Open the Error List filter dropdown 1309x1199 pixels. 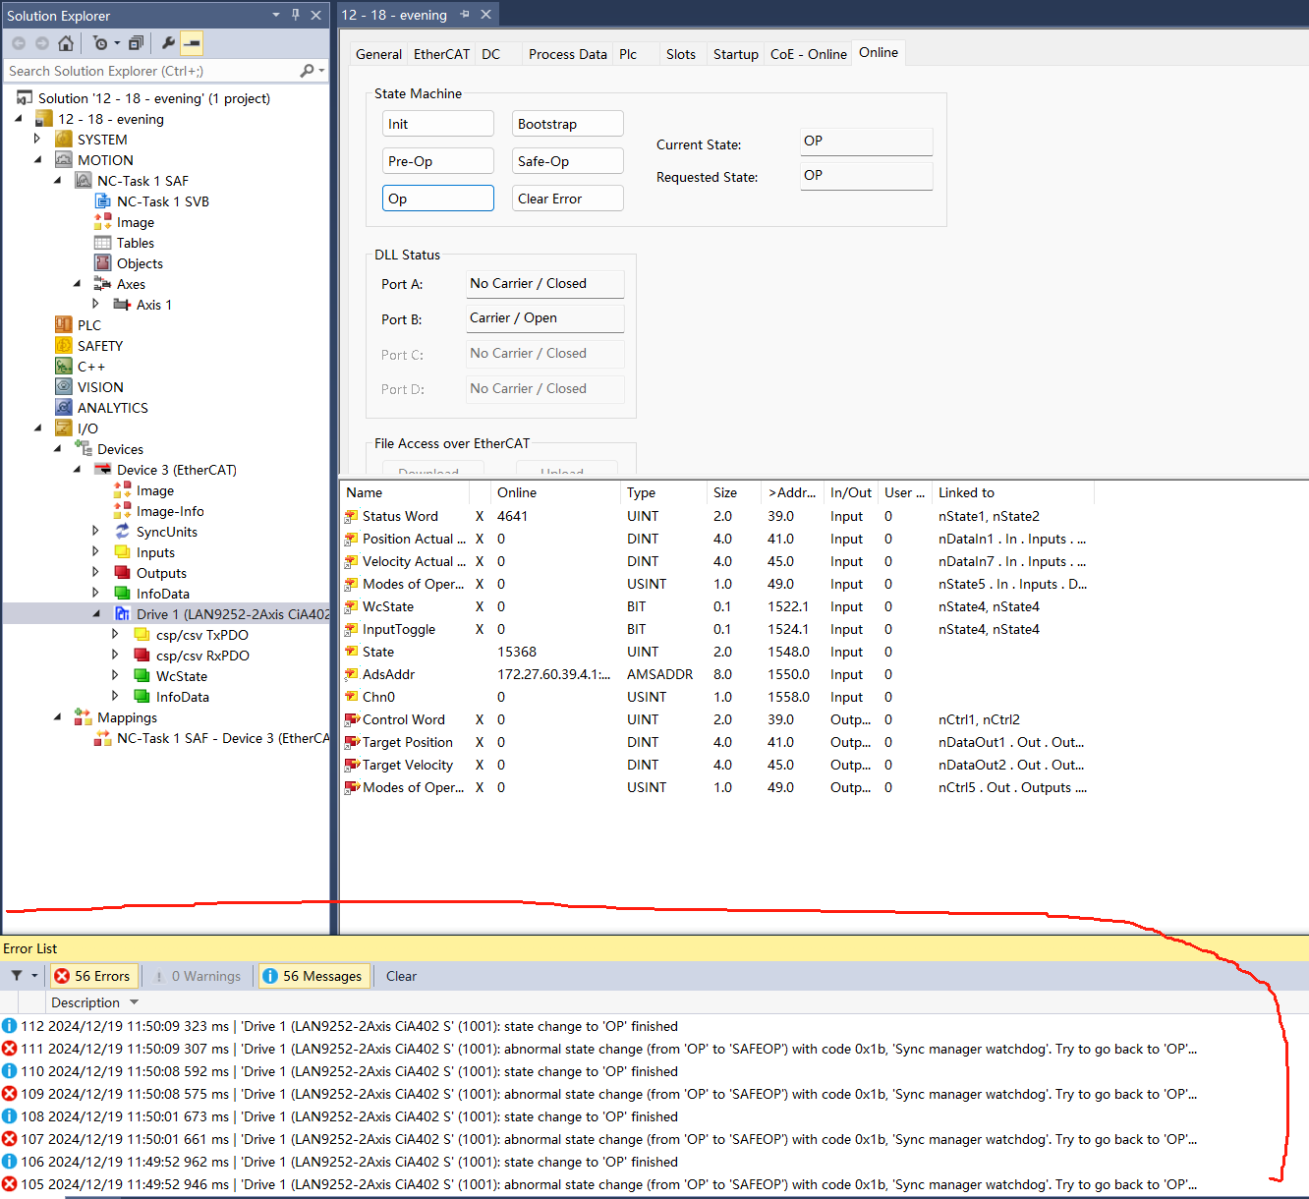34,976
